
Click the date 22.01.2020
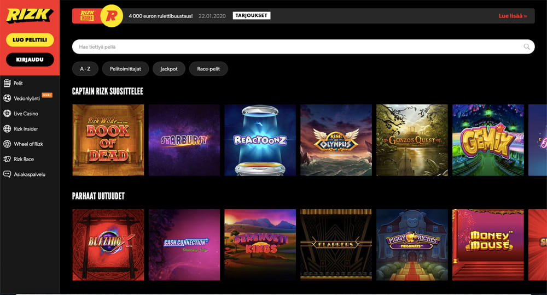(x=212, y=16)
